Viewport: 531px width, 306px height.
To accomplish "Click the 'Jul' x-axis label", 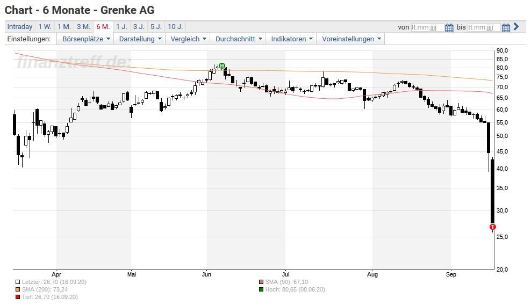I will 286,274.
